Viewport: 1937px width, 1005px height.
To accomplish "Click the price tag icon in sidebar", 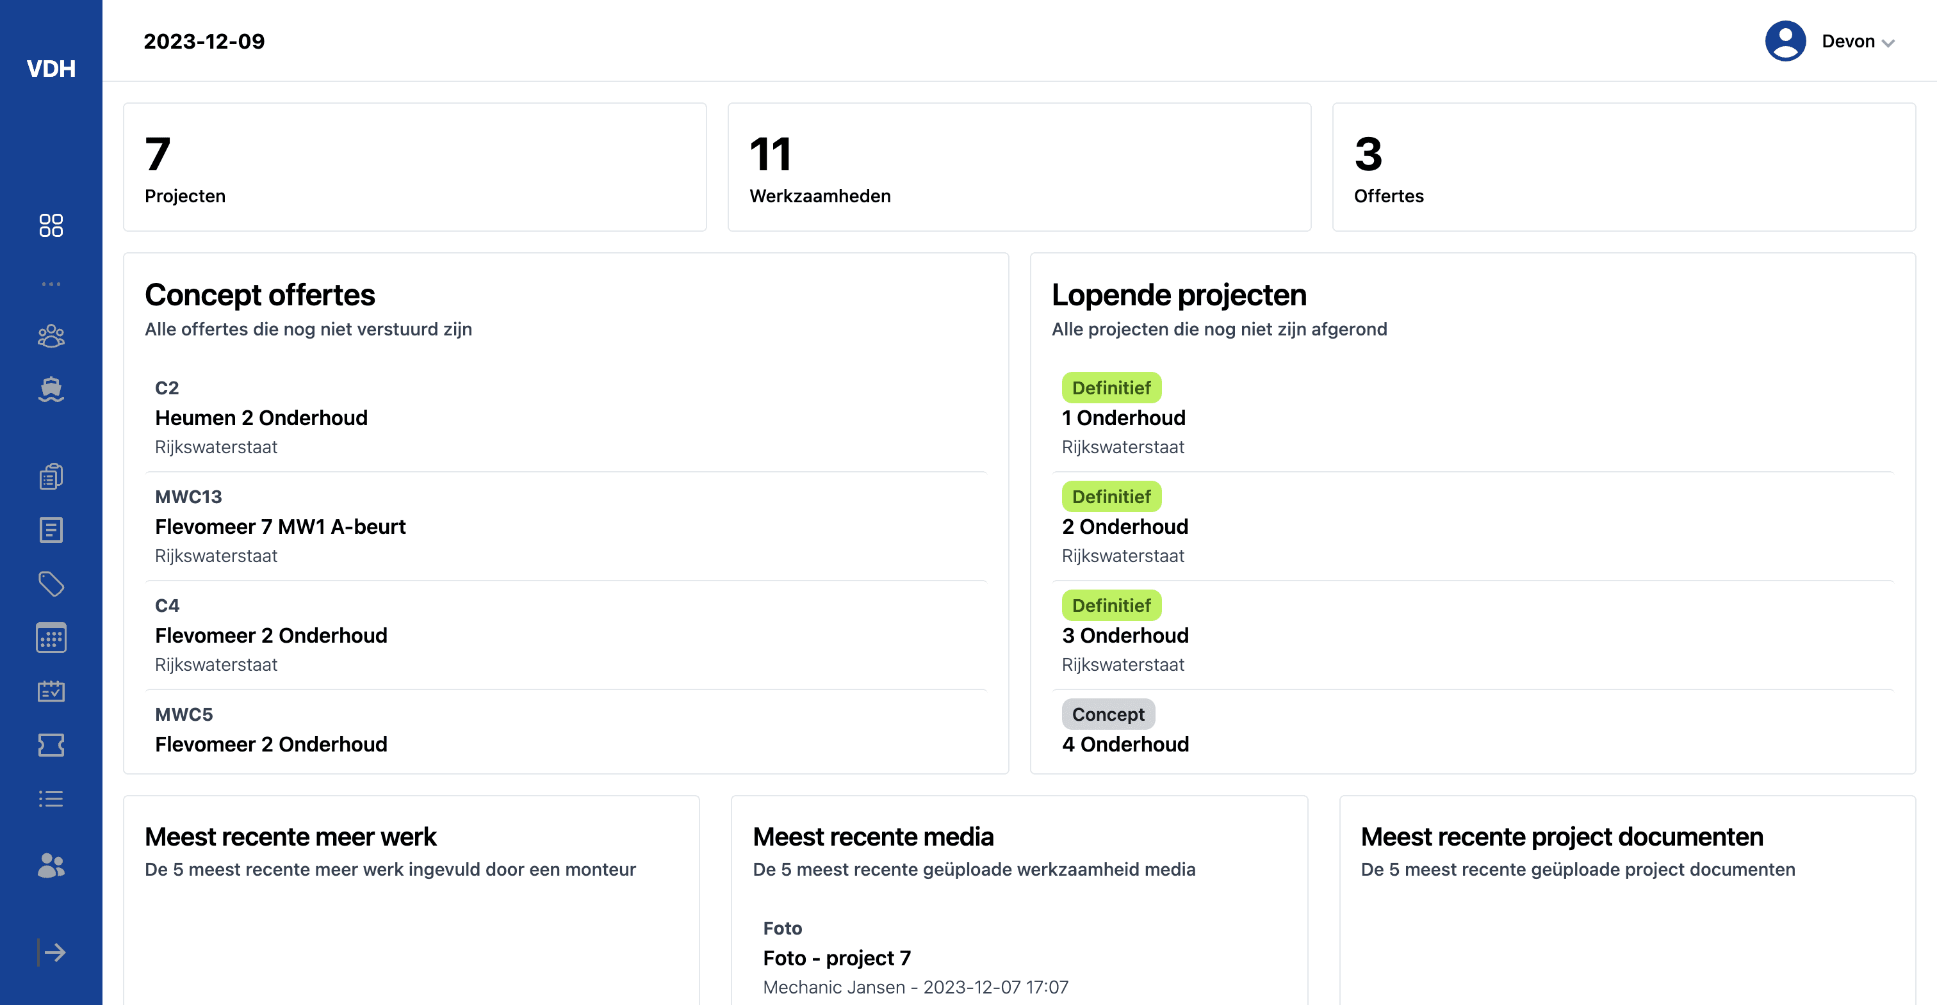I will pos(51,584).
